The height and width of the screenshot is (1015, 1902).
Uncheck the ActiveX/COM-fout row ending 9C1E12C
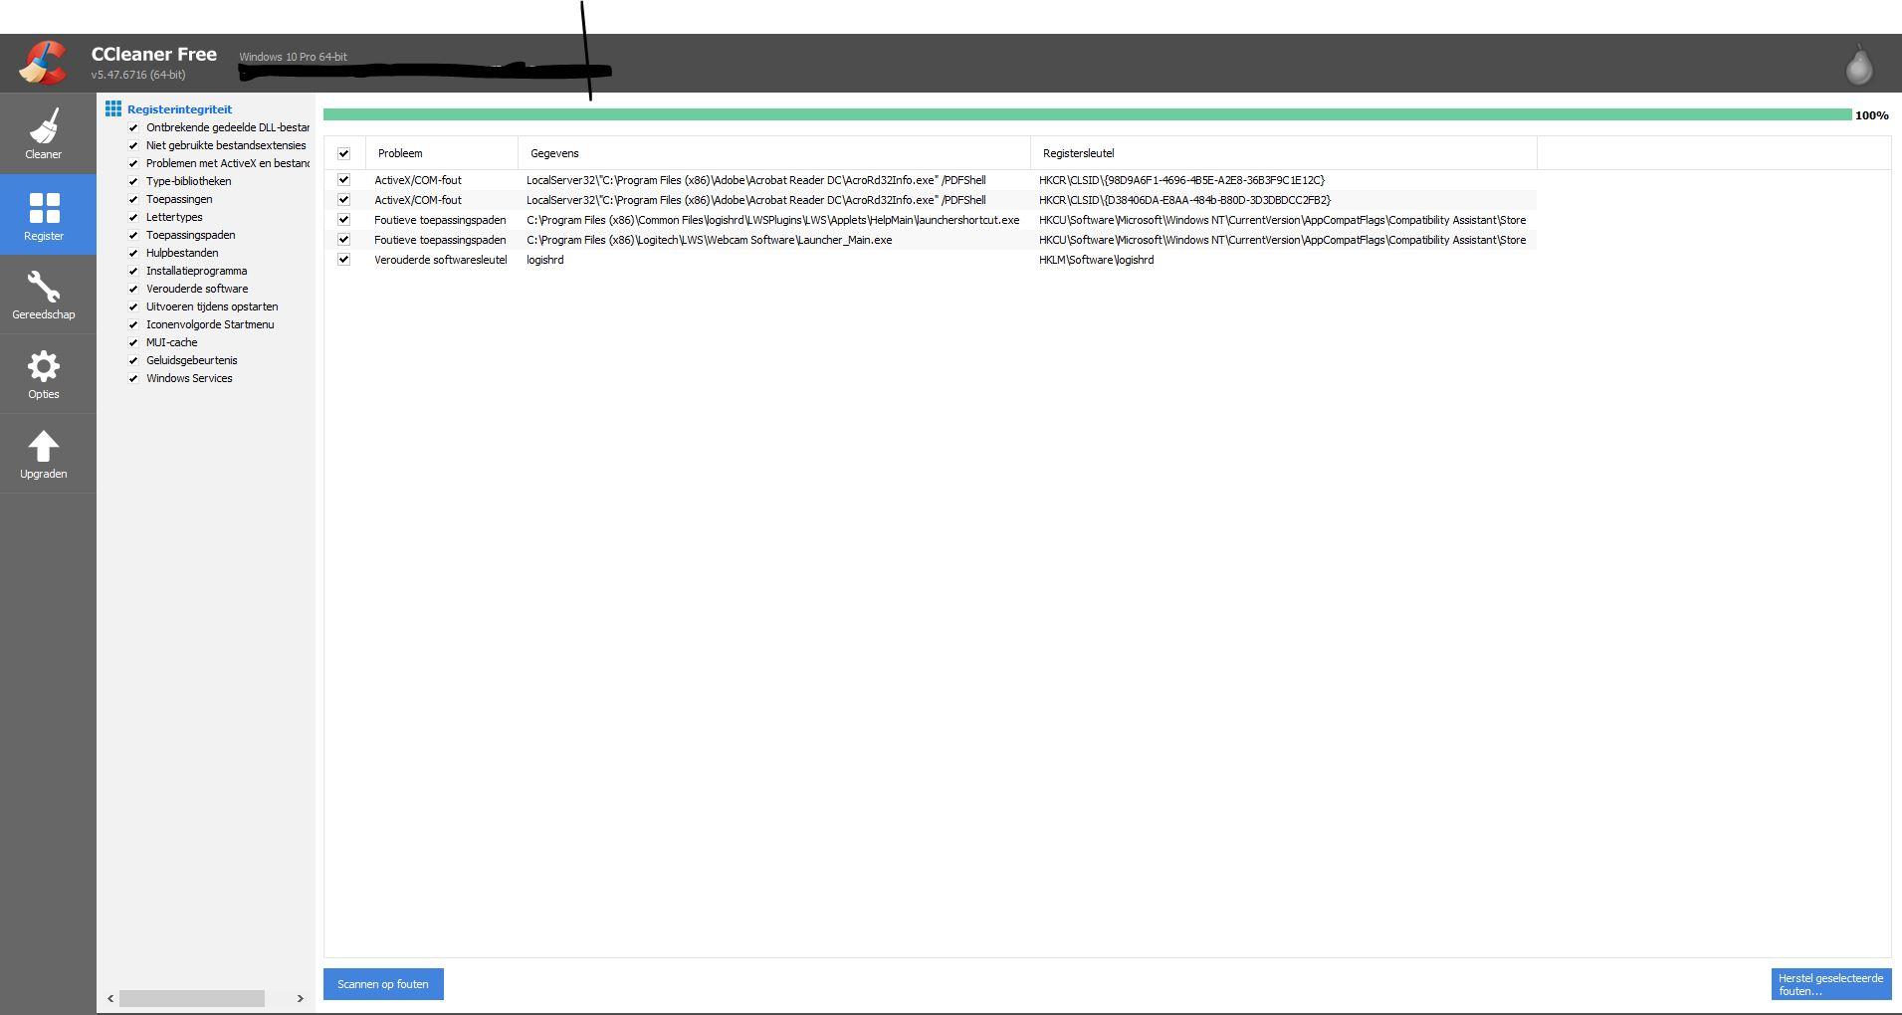click(343, 180)
